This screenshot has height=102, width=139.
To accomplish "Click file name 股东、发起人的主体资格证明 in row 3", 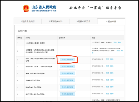I will tap(41, 60).
